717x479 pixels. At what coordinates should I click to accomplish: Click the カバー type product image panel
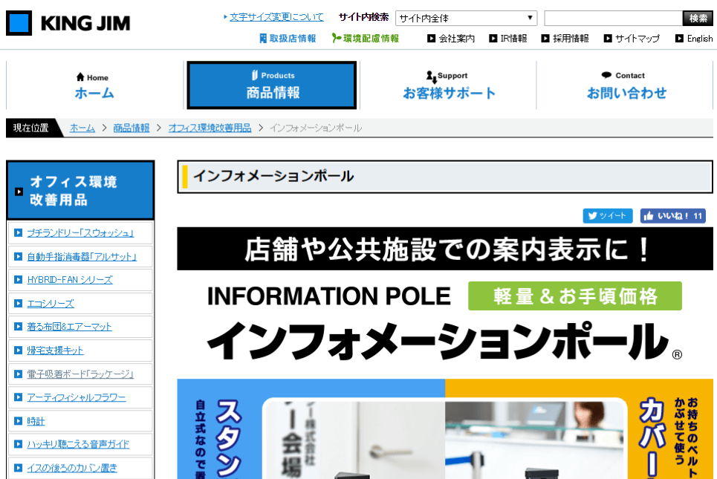579,429
